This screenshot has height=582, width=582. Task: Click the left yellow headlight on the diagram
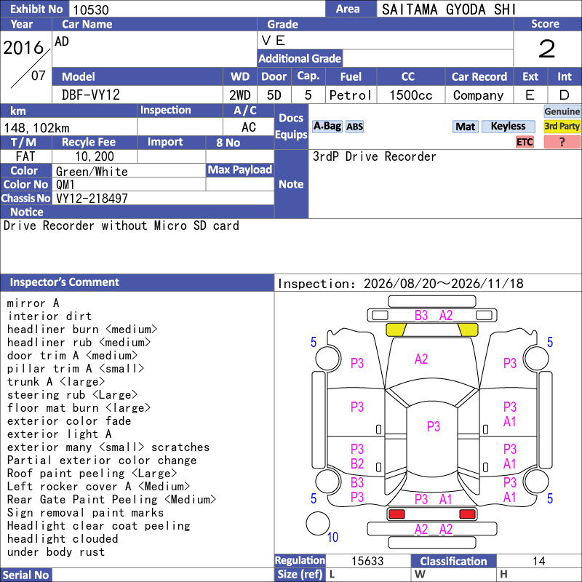(396, 330)
